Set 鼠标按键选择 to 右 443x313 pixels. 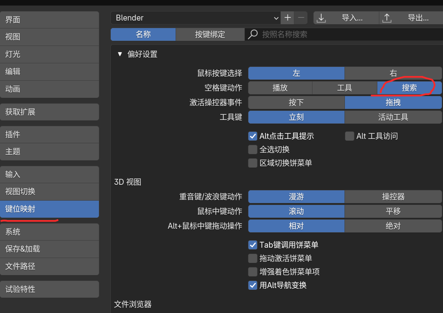393,73
